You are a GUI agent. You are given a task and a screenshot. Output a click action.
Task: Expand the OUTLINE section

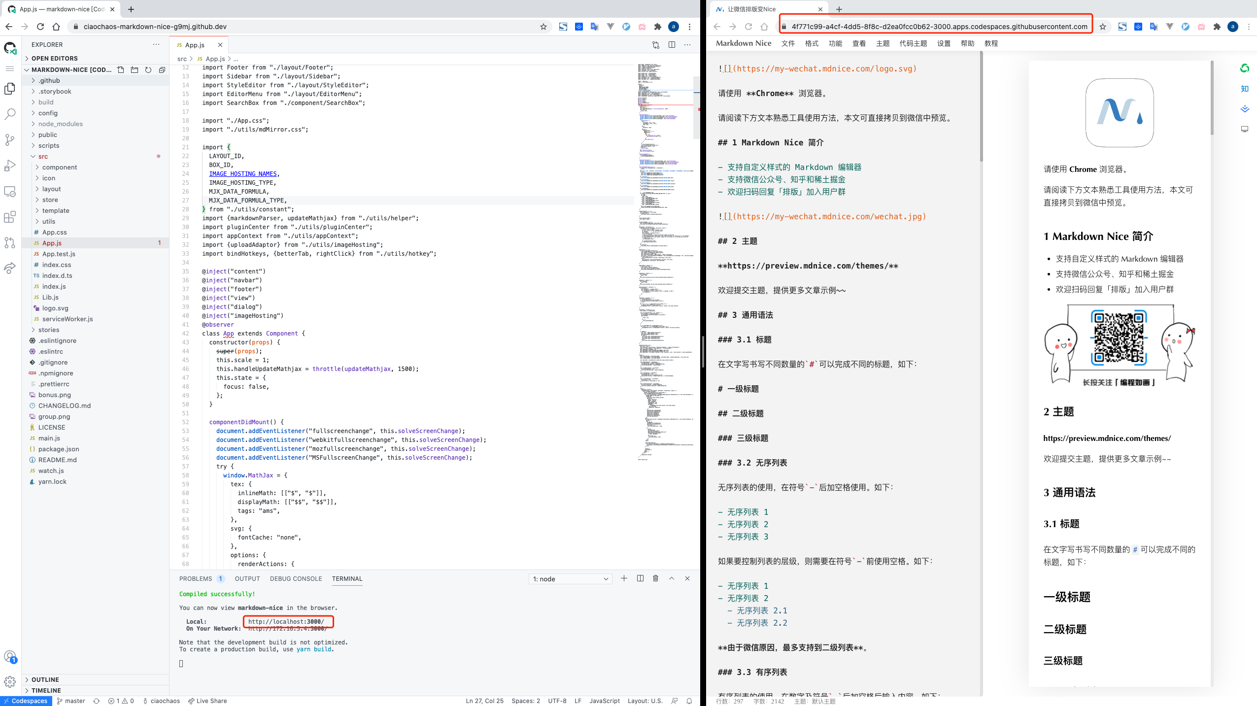[45, 679]
